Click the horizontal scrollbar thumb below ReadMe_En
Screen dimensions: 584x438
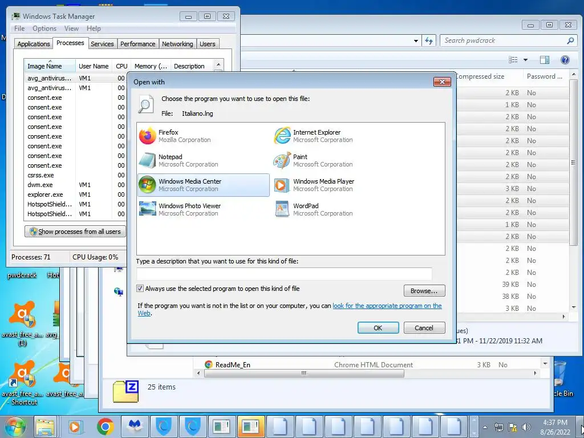click(304, 373)
